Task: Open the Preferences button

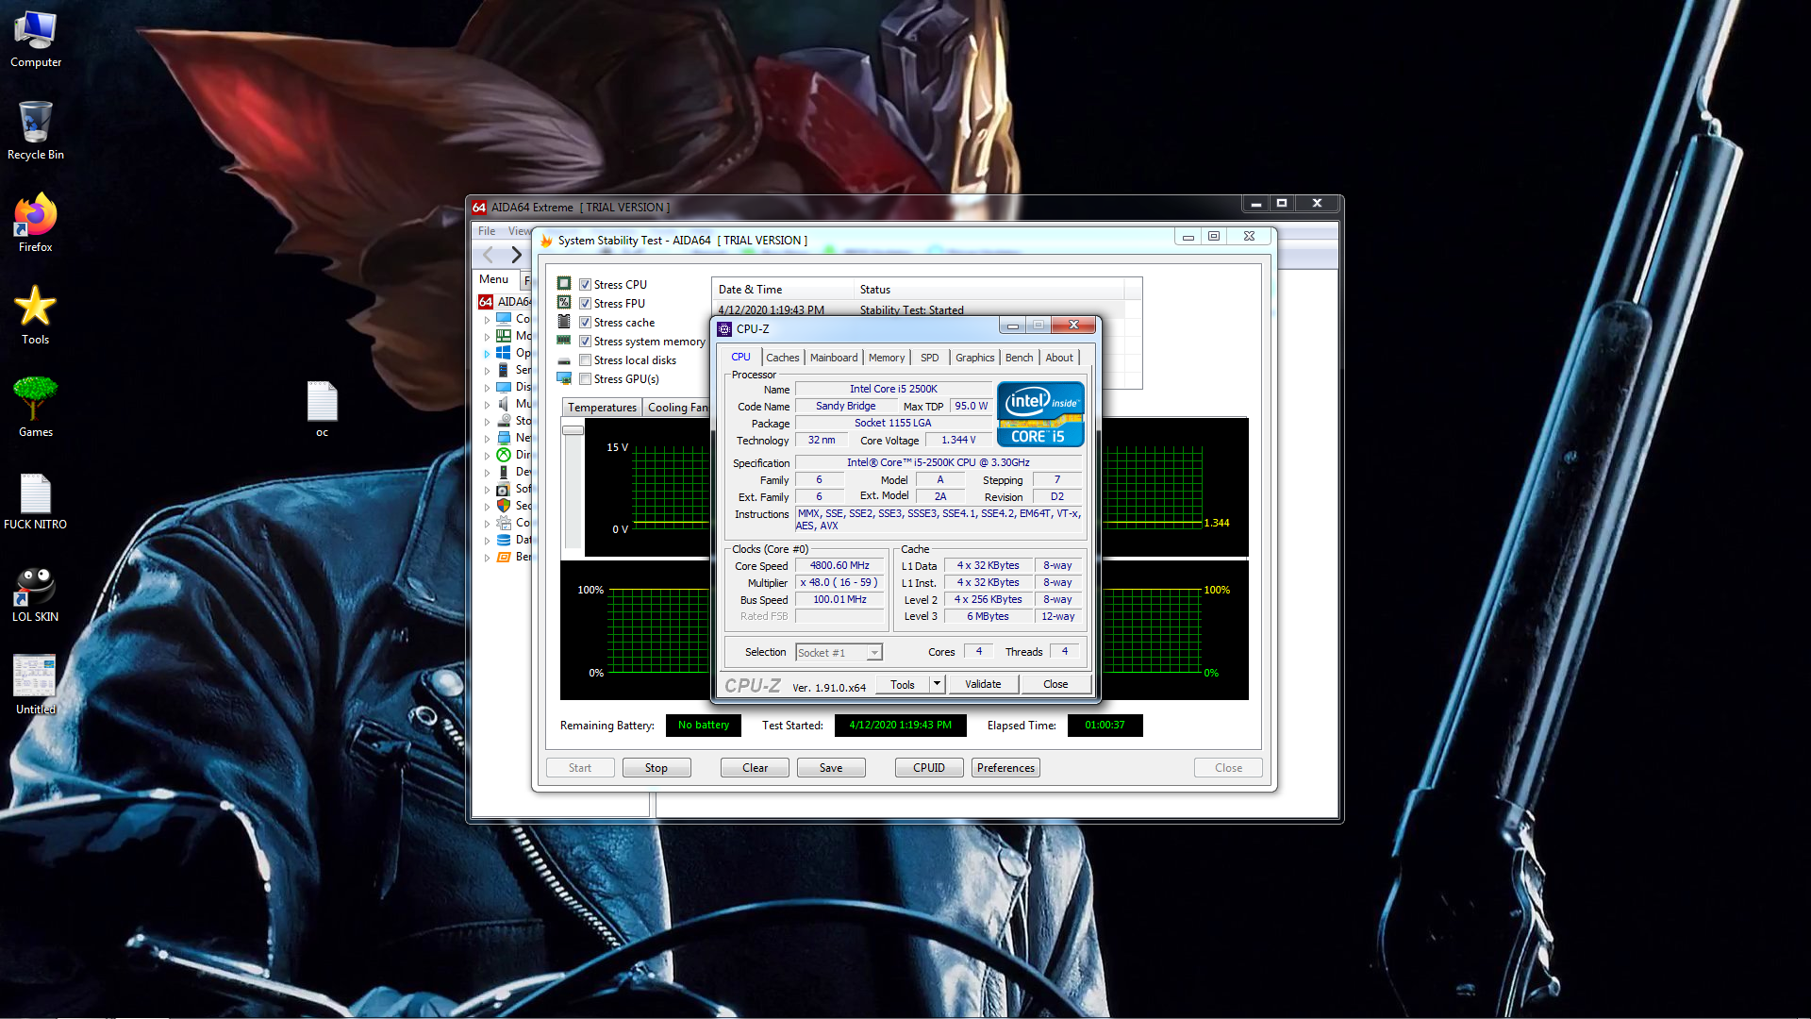Action: pos(1005,768)
